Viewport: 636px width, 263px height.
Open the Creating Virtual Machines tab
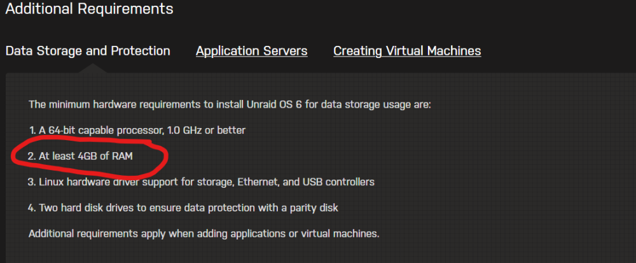click(407, 51)
